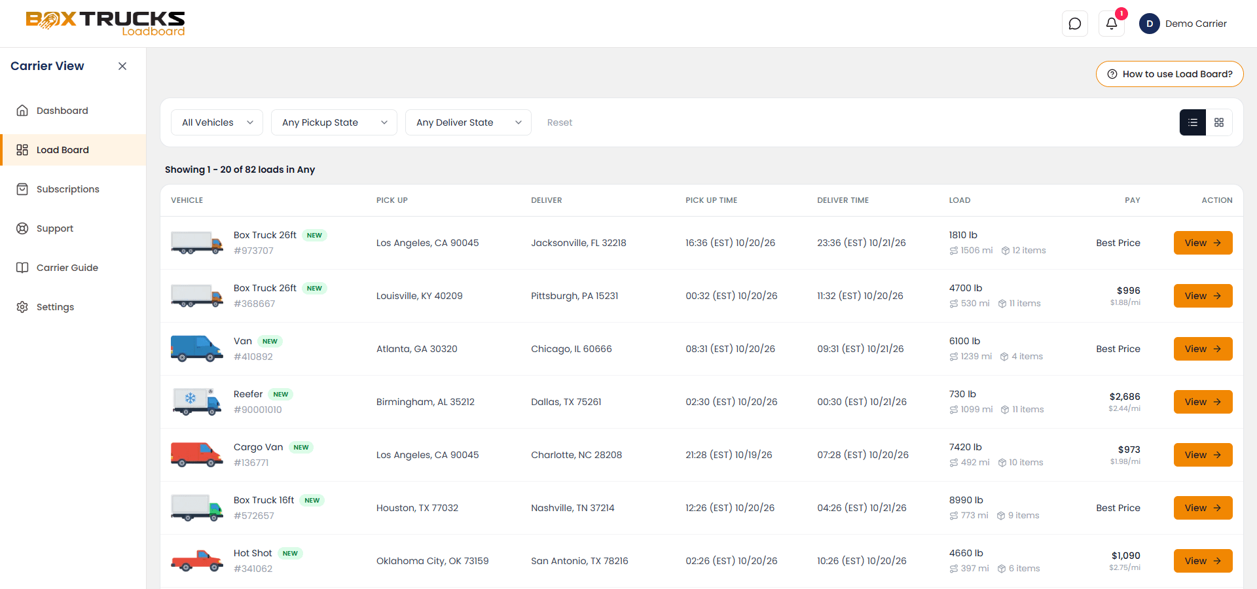1257x589 pixels.
Task: View the Van #410892 load
Action: pos(1203,349)
